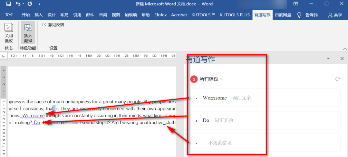Viewport: 348px width, 157px height.
Task: Click the Redo icon in quick access
Action: pos(30,4)
